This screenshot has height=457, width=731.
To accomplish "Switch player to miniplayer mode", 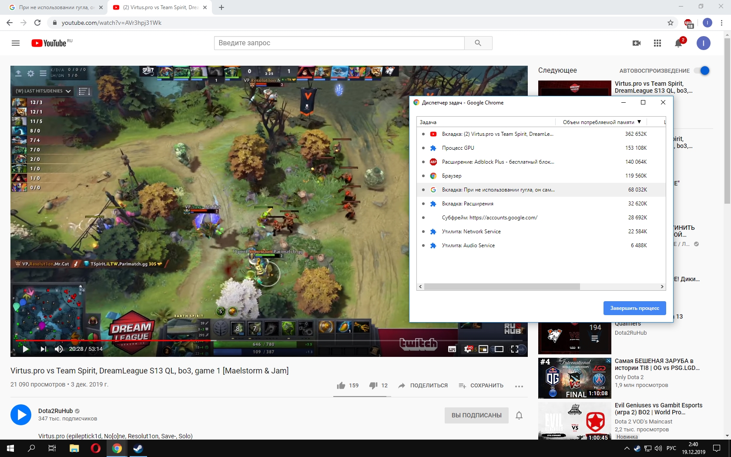I will pos(483,349).
